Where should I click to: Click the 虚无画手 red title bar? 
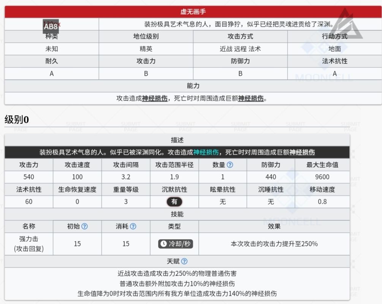(193, 12)
